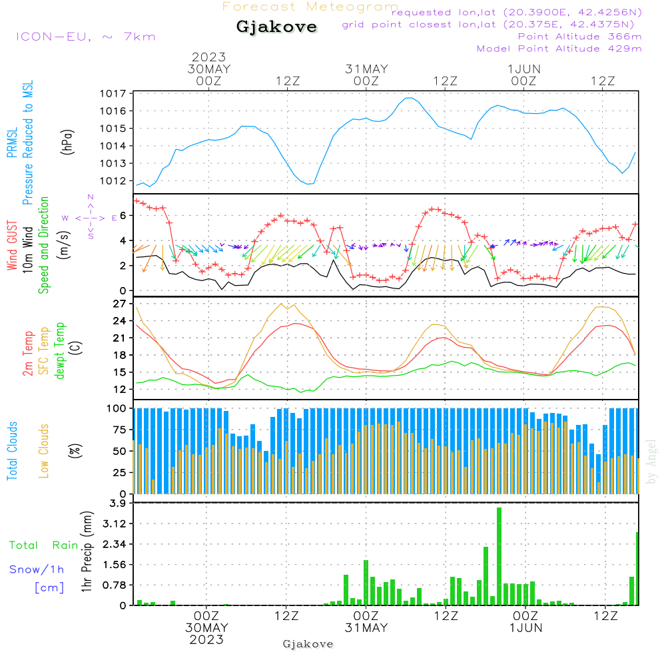Click the green 'dewpt Temp' label
666x666 pixels.
(x=59, y=350)
